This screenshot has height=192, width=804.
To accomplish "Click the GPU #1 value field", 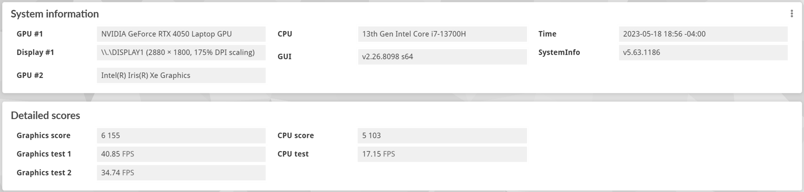I will pos(181,34).
